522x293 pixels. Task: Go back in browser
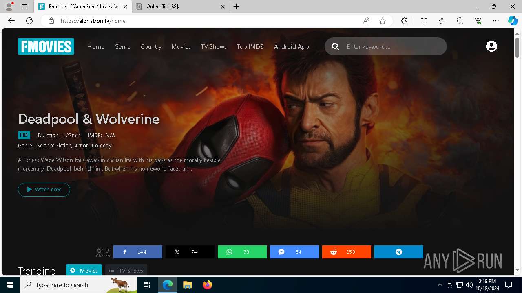coord(11,21)
